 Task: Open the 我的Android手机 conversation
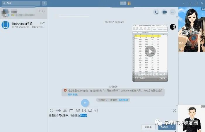pos(24,25)
